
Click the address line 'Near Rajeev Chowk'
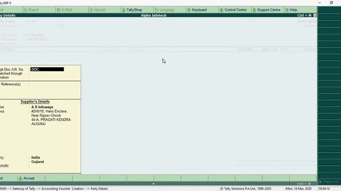[x=46, y=116]
